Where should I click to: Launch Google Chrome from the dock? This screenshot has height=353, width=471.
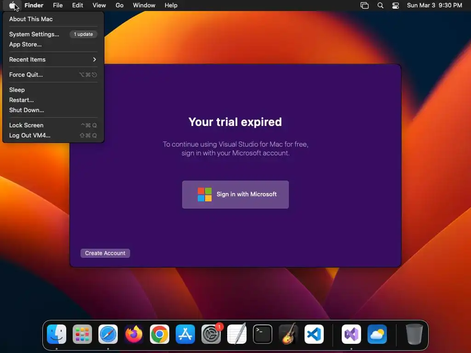(160, 334)
